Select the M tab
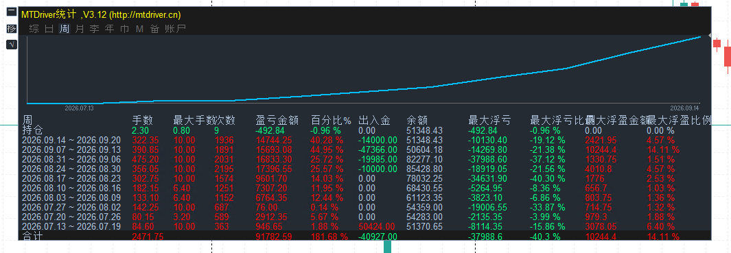731x253 pixels. click(x=139, y=29)
